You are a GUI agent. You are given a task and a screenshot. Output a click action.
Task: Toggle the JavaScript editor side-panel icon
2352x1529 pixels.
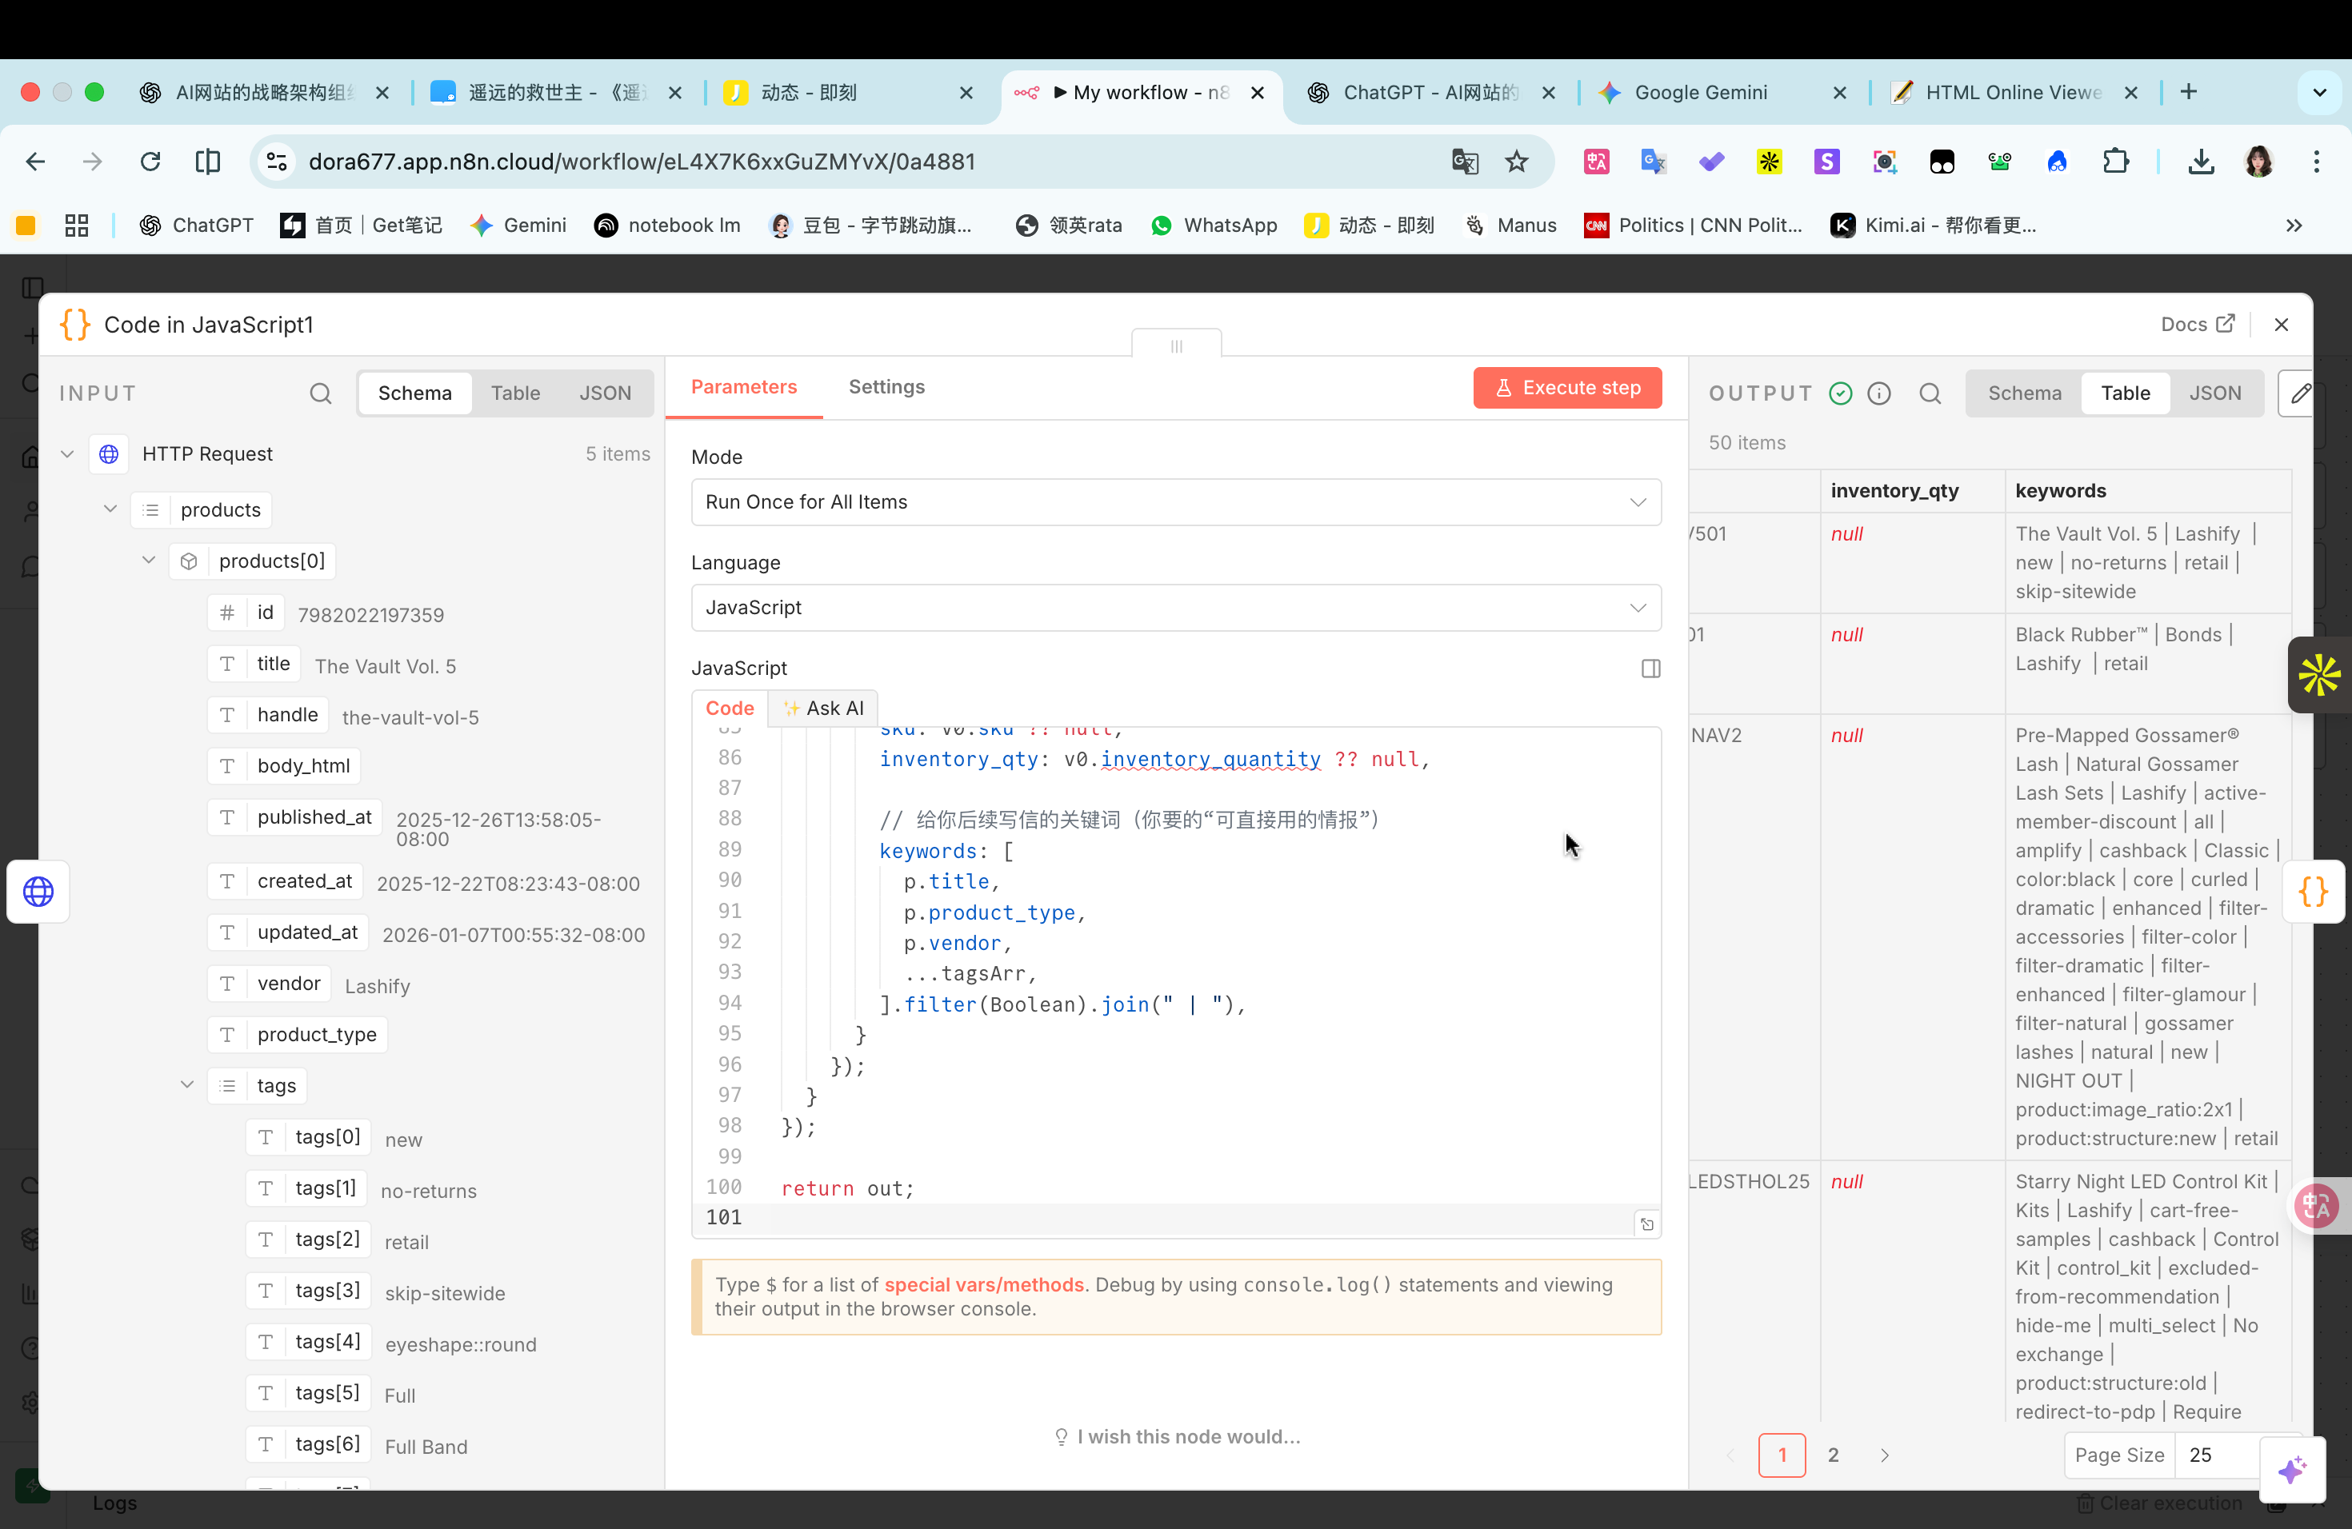1650,669
